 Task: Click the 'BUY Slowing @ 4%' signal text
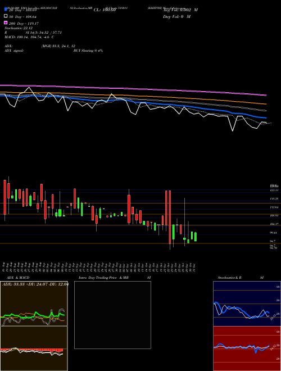(x=88, y=51)
